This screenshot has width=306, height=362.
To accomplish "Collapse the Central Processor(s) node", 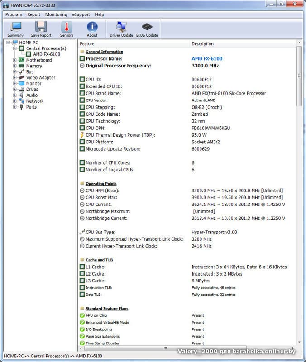I will coord(15,48).
